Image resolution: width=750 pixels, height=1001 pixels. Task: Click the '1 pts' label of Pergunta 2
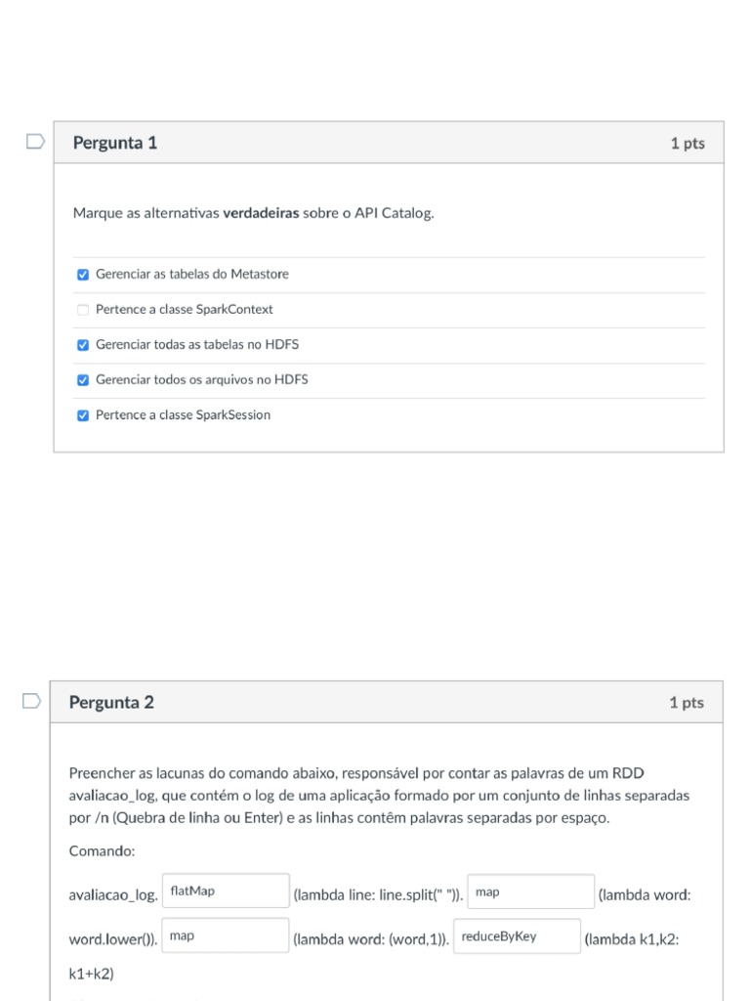(x=687, y=703)
